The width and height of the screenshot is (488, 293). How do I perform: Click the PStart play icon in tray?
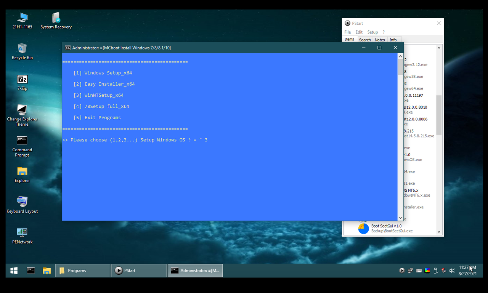(x=402, y=271)
